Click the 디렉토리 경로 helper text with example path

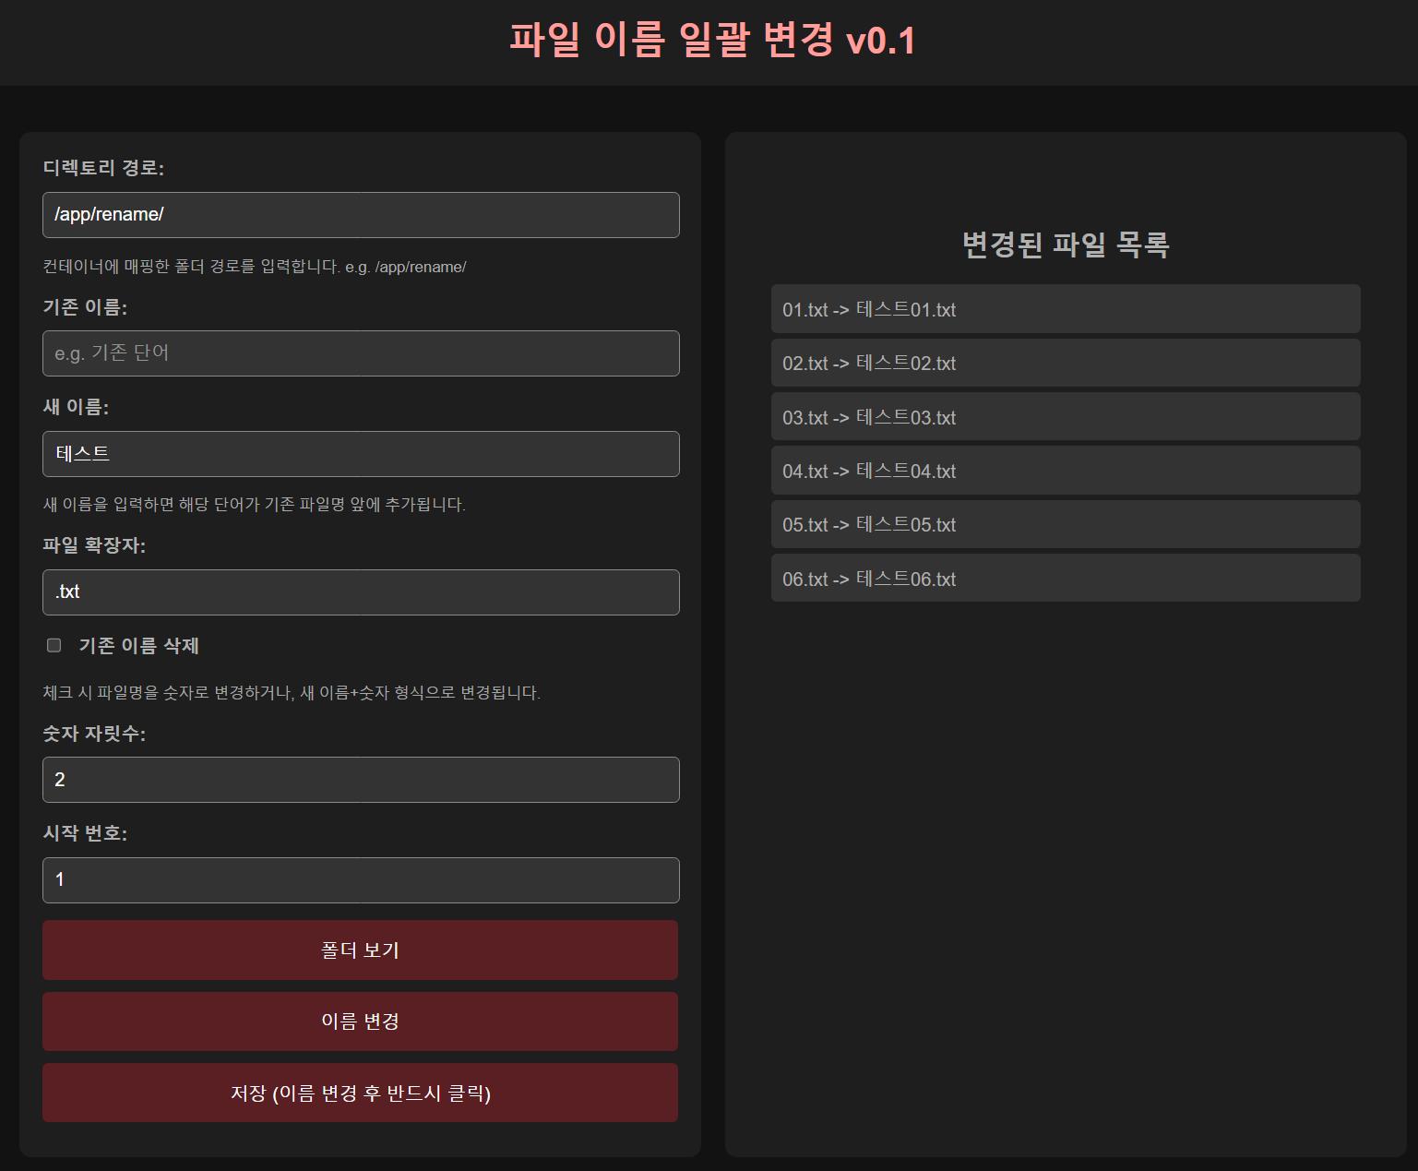pos(255,268)
